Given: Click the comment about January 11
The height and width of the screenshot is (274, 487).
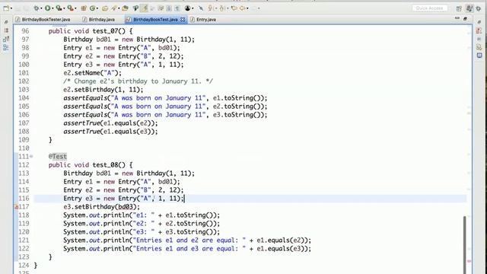Looking at the screenshot, I should click(138, 81).
